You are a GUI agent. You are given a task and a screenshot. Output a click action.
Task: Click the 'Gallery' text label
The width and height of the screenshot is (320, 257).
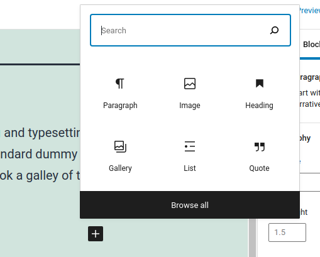pos(120,168)
